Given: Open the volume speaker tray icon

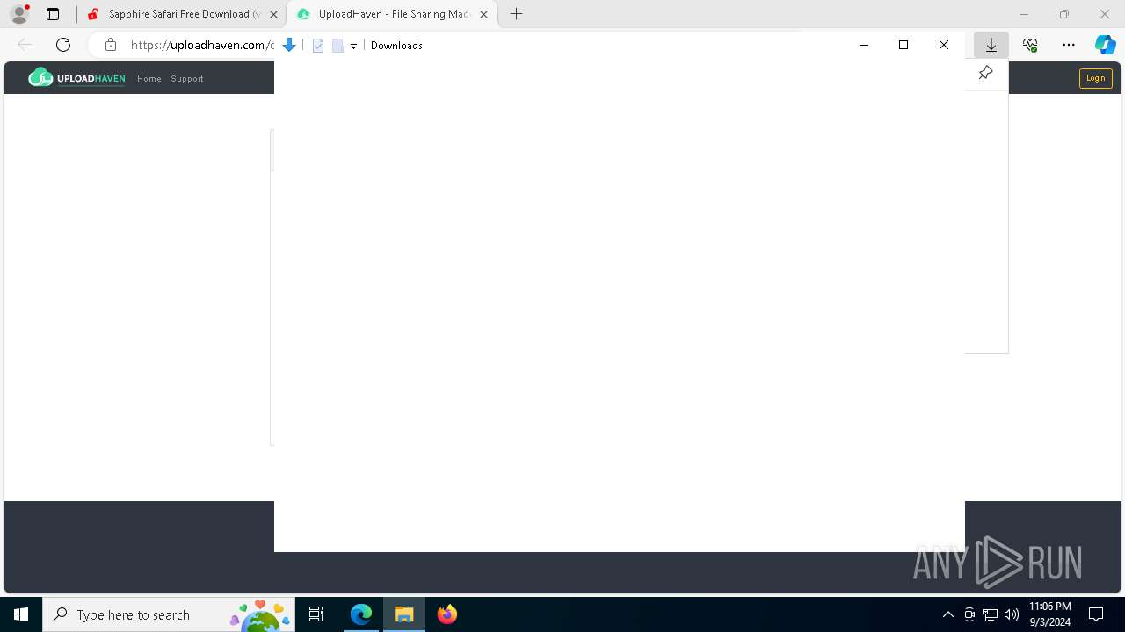Looking at the screenshot, I should click(x=1012, y=614).
